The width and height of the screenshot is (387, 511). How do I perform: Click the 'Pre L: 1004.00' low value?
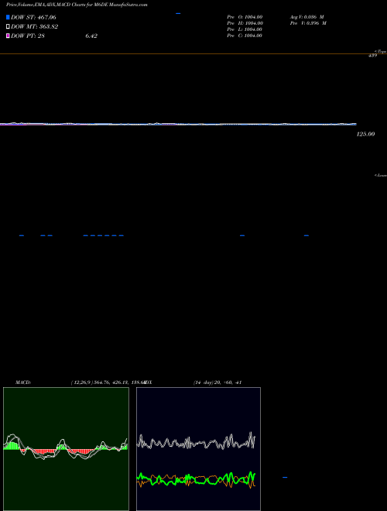coord(245,29)
